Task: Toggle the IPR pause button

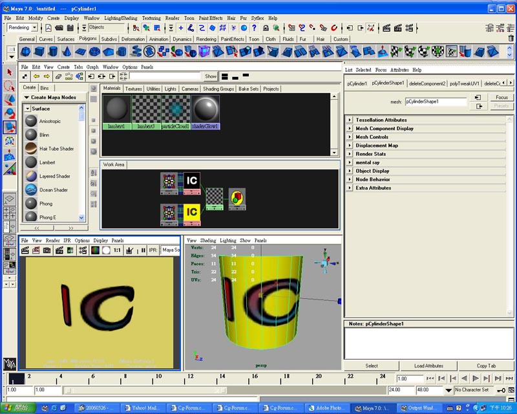Action: coord(143,250)
